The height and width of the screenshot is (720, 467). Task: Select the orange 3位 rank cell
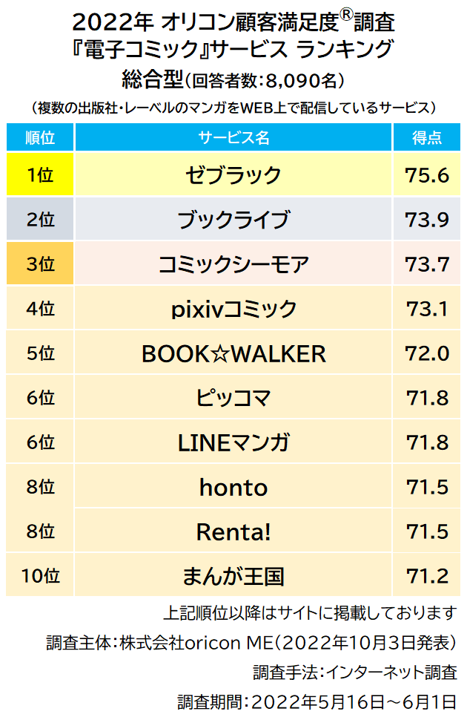coord(40,264)
